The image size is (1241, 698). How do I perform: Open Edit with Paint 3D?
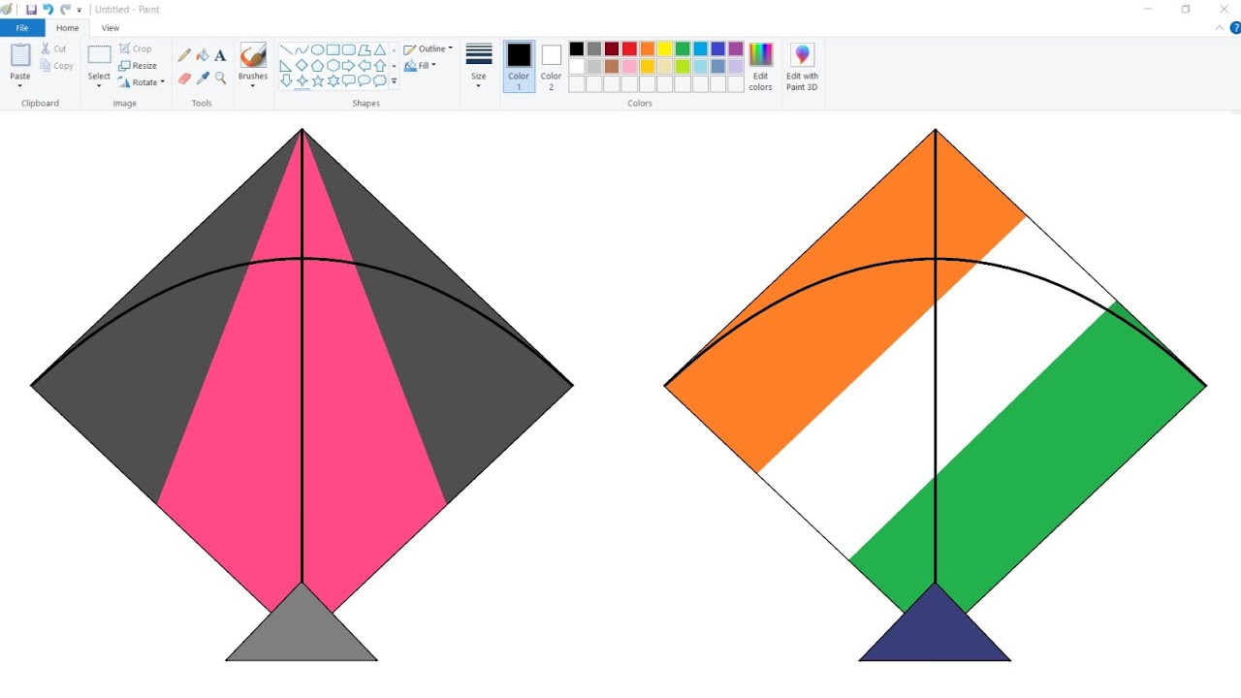[x=802, y=67]
